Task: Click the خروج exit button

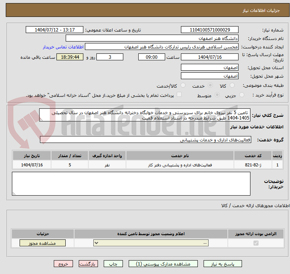Action: [x=63, y=264]
